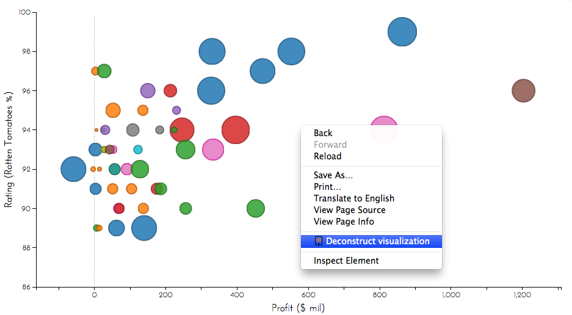
Task: Click the small cyan bubble
Action: click(x=138, y=150)
